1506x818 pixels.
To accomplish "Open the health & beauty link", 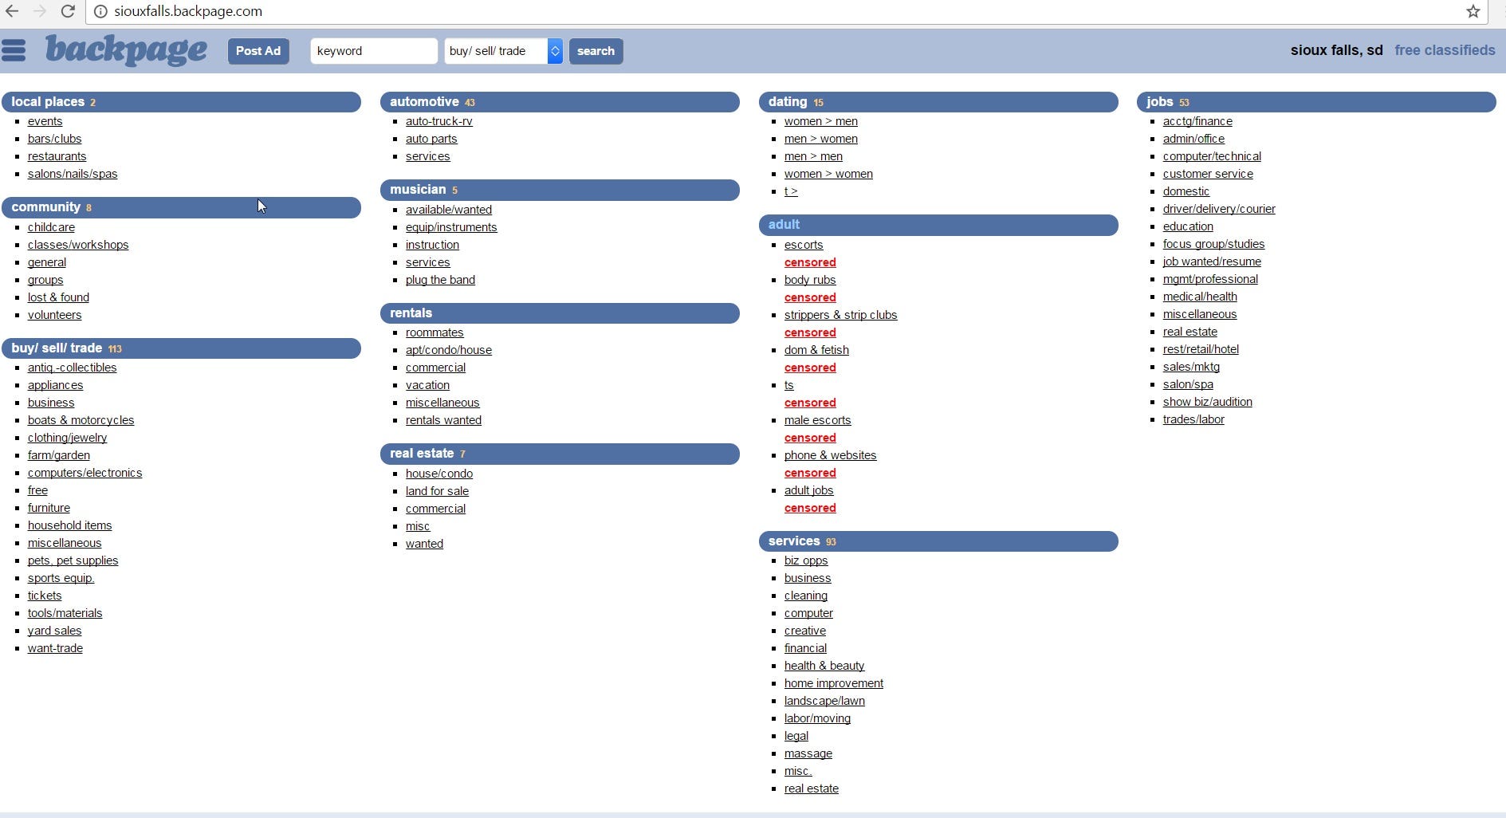I will [x=824, y=666].
